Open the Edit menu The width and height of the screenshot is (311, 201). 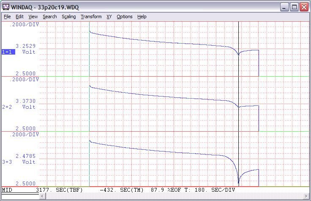(19, 17)
